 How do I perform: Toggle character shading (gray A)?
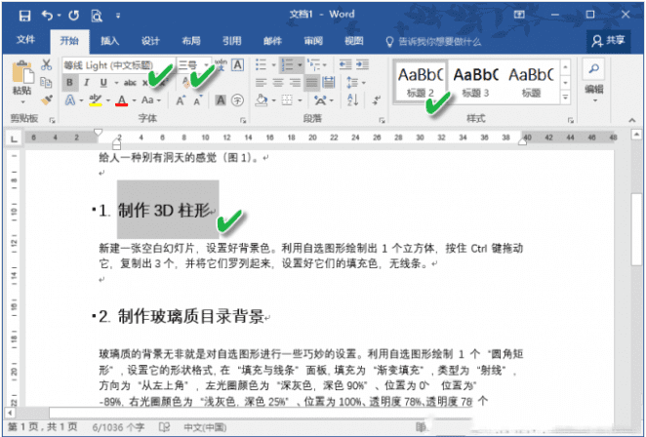click(x=221, y=100)
